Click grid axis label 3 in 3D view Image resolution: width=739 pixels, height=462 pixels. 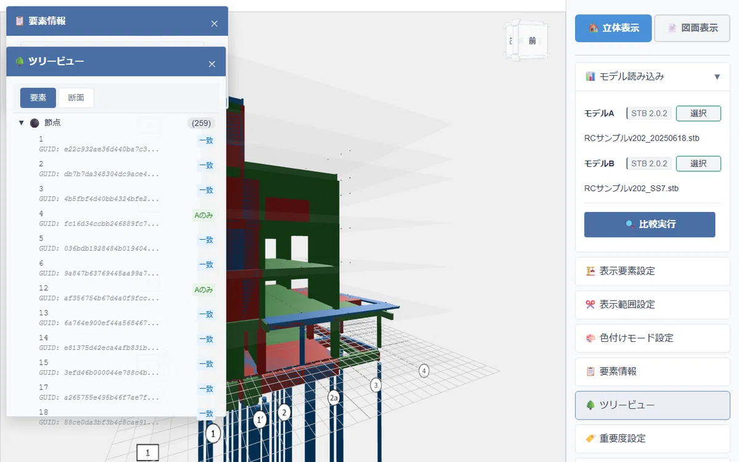coord(376,385)
